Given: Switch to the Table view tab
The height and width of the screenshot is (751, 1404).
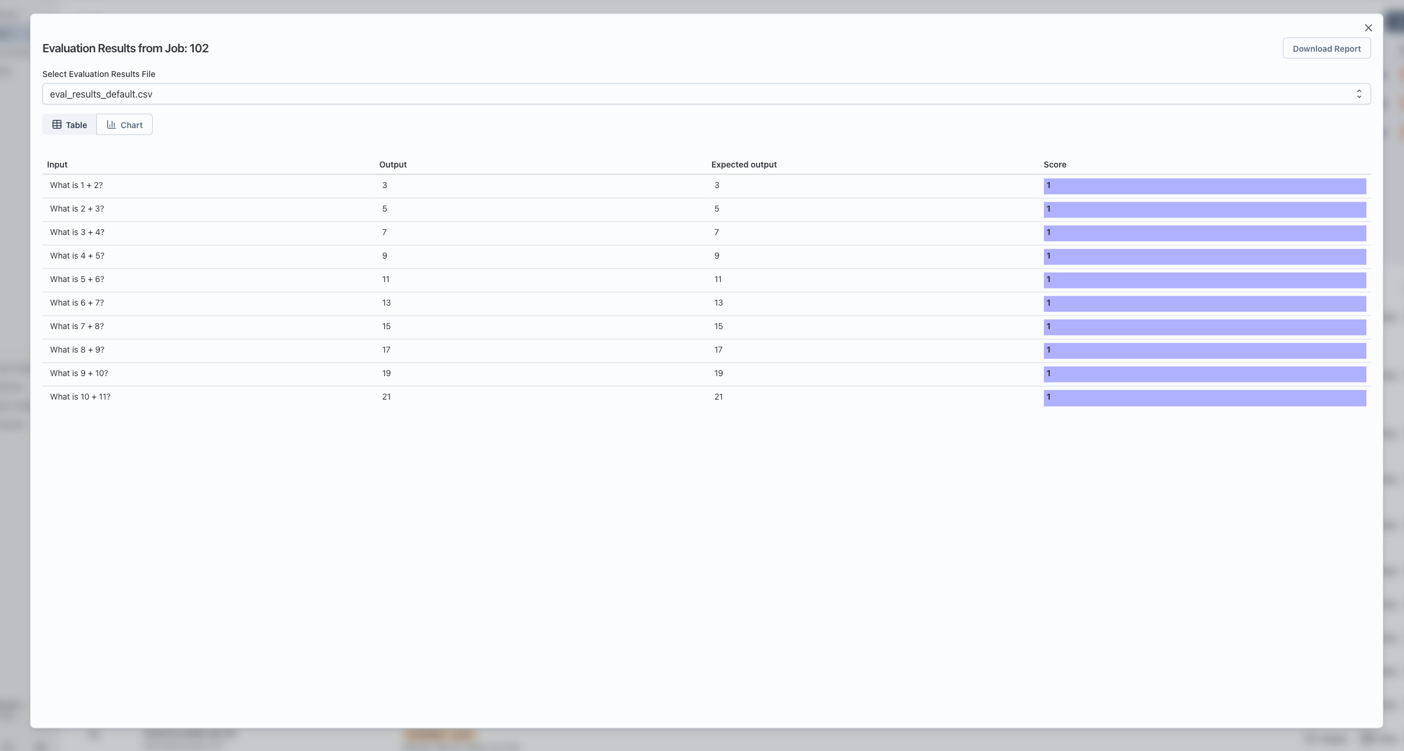Looking at the screenshot, I should tap(69, 124).
